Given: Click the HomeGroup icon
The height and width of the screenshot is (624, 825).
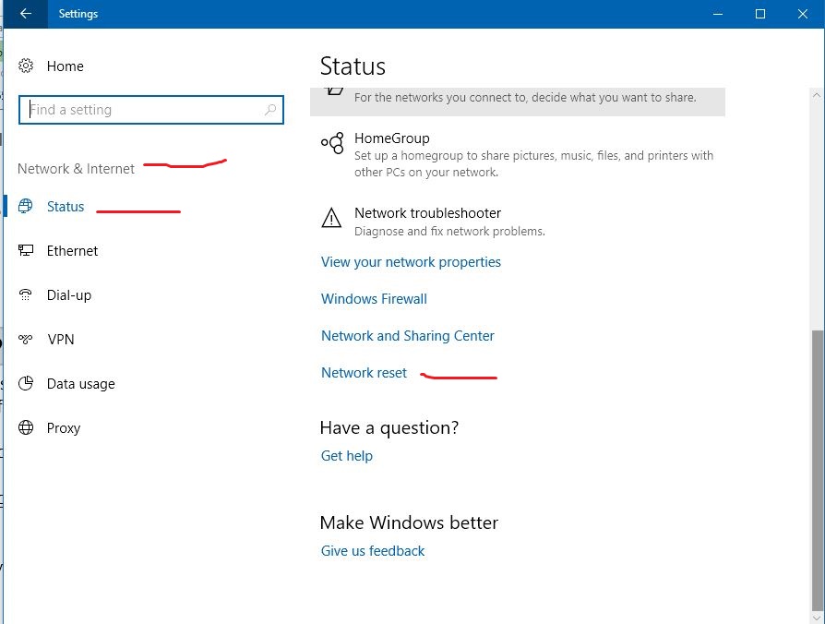Looking at the screenshot, I should [x=332, y=143].
